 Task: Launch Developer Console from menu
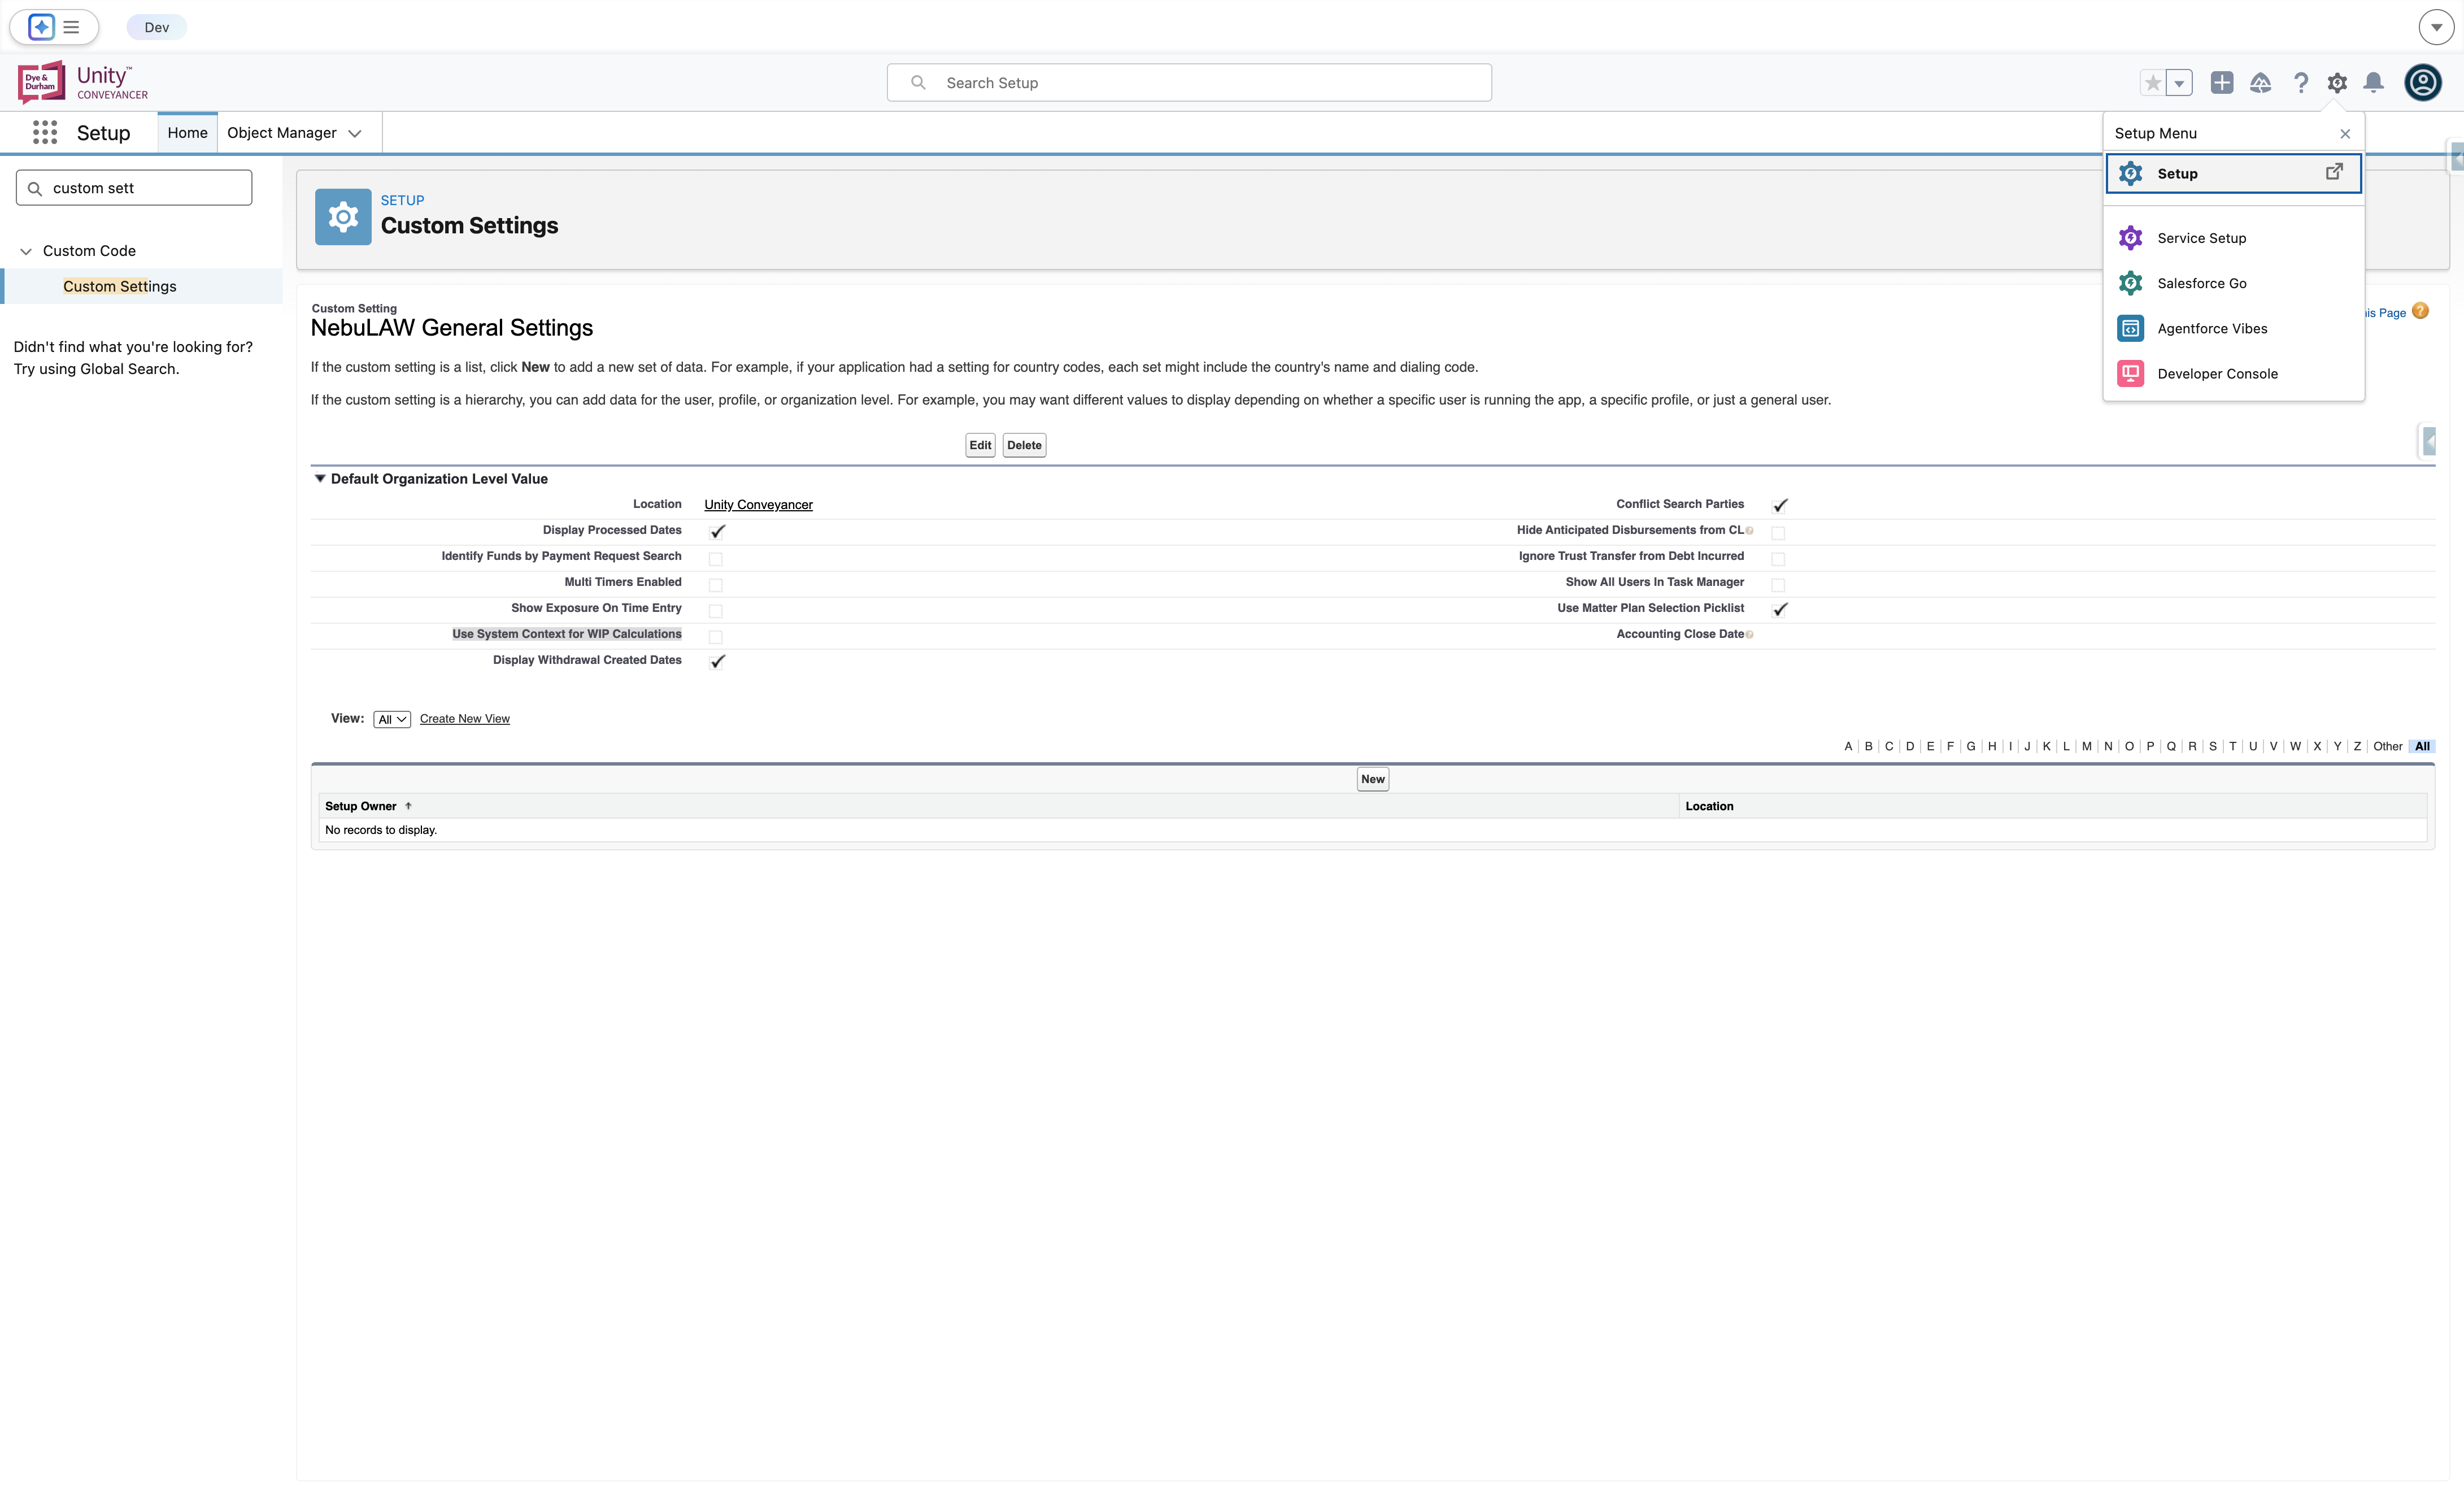click(x=2233, y=373)
